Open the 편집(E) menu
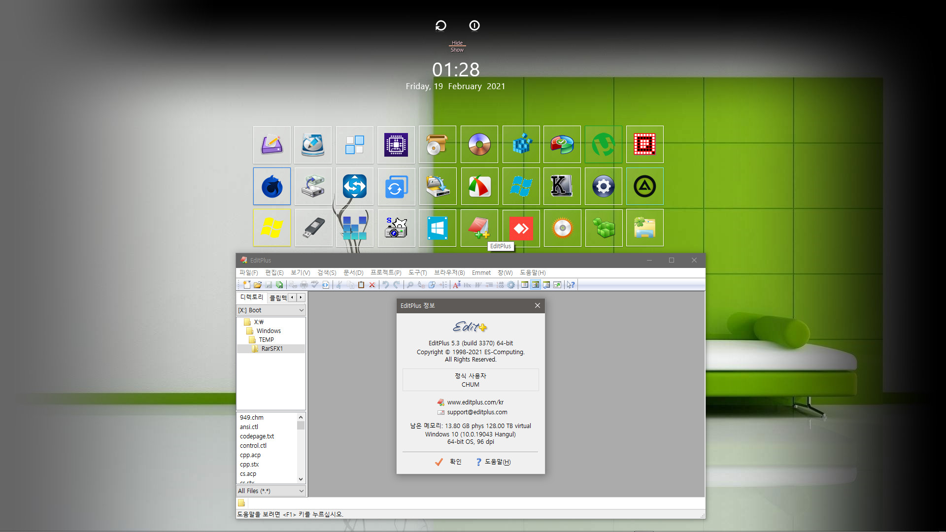946x532 pixels. (274, 272)
